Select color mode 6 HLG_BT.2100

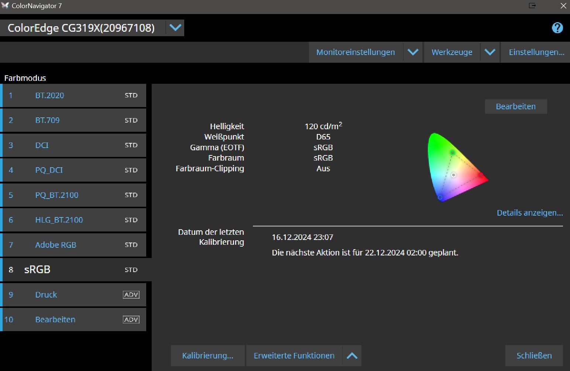(x=73, y=220)
